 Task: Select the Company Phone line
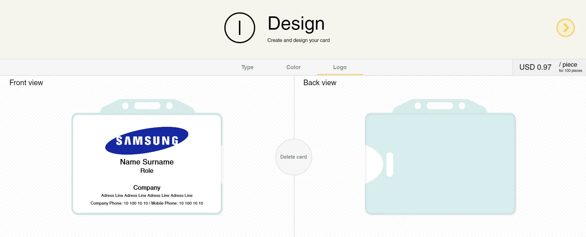tap(147, 203)
